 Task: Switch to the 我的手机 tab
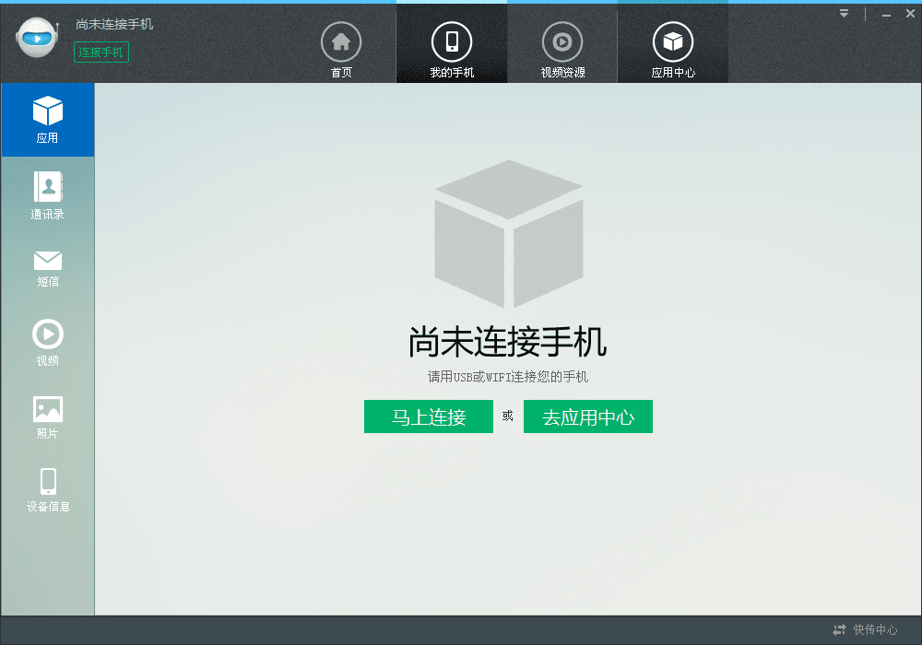[x=452, y=50]
